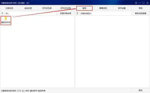The width and height of the screenshot is (150, 93).
Task: Open the 文件(夹)加锁 tab
Action: [65, 8]
